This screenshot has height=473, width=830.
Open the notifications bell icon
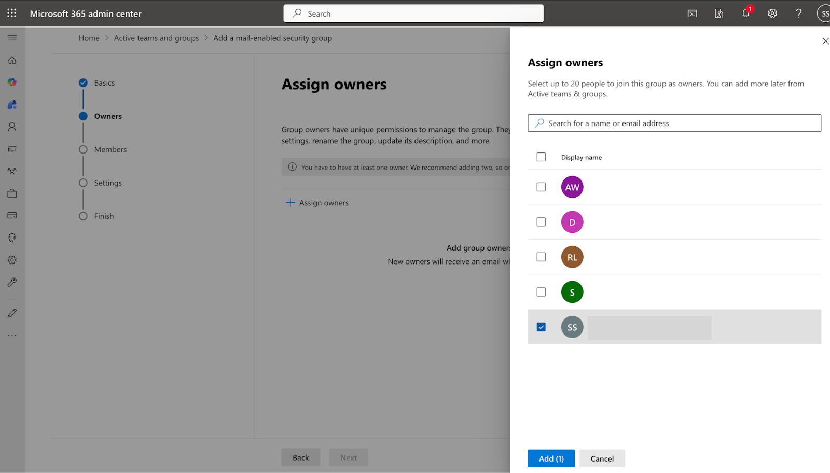tap(745, 13)
